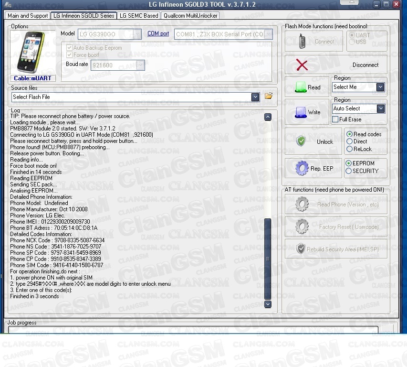Select the USB radio button

coord(352,42)
